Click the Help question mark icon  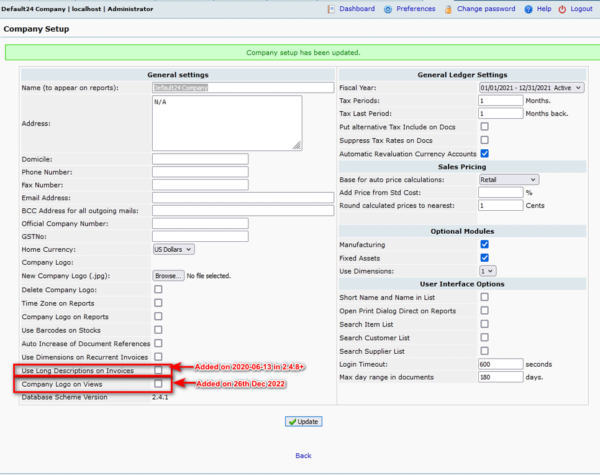(529, 9)
